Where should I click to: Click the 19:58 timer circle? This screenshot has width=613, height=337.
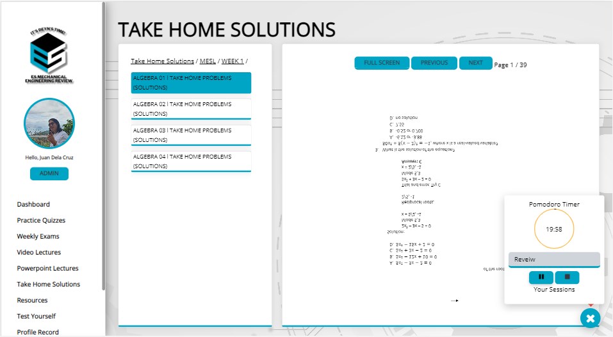point(554,229)
